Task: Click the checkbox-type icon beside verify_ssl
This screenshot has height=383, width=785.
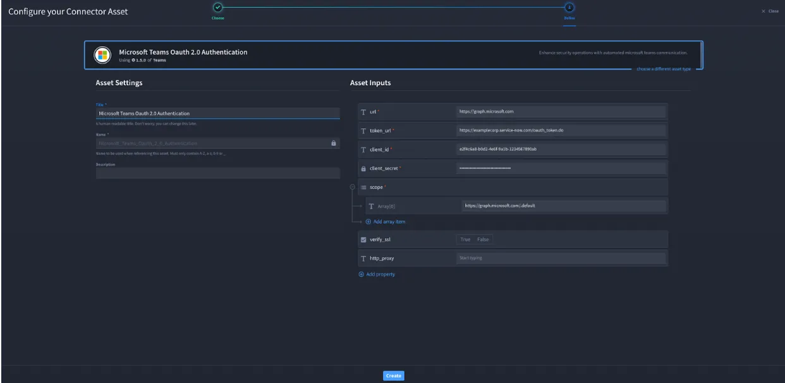Action: (x=363, y=240)
